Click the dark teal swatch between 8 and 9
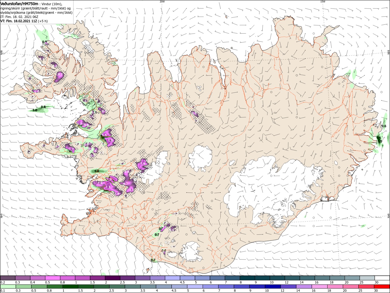The height and width of the screenshot is (293, 390). click(x=247, y=278)
